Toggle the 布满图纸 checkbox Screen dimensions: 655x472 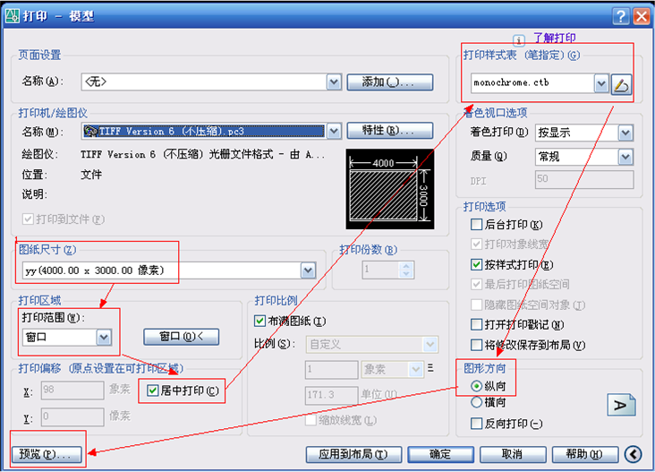[x=260, y=321]
